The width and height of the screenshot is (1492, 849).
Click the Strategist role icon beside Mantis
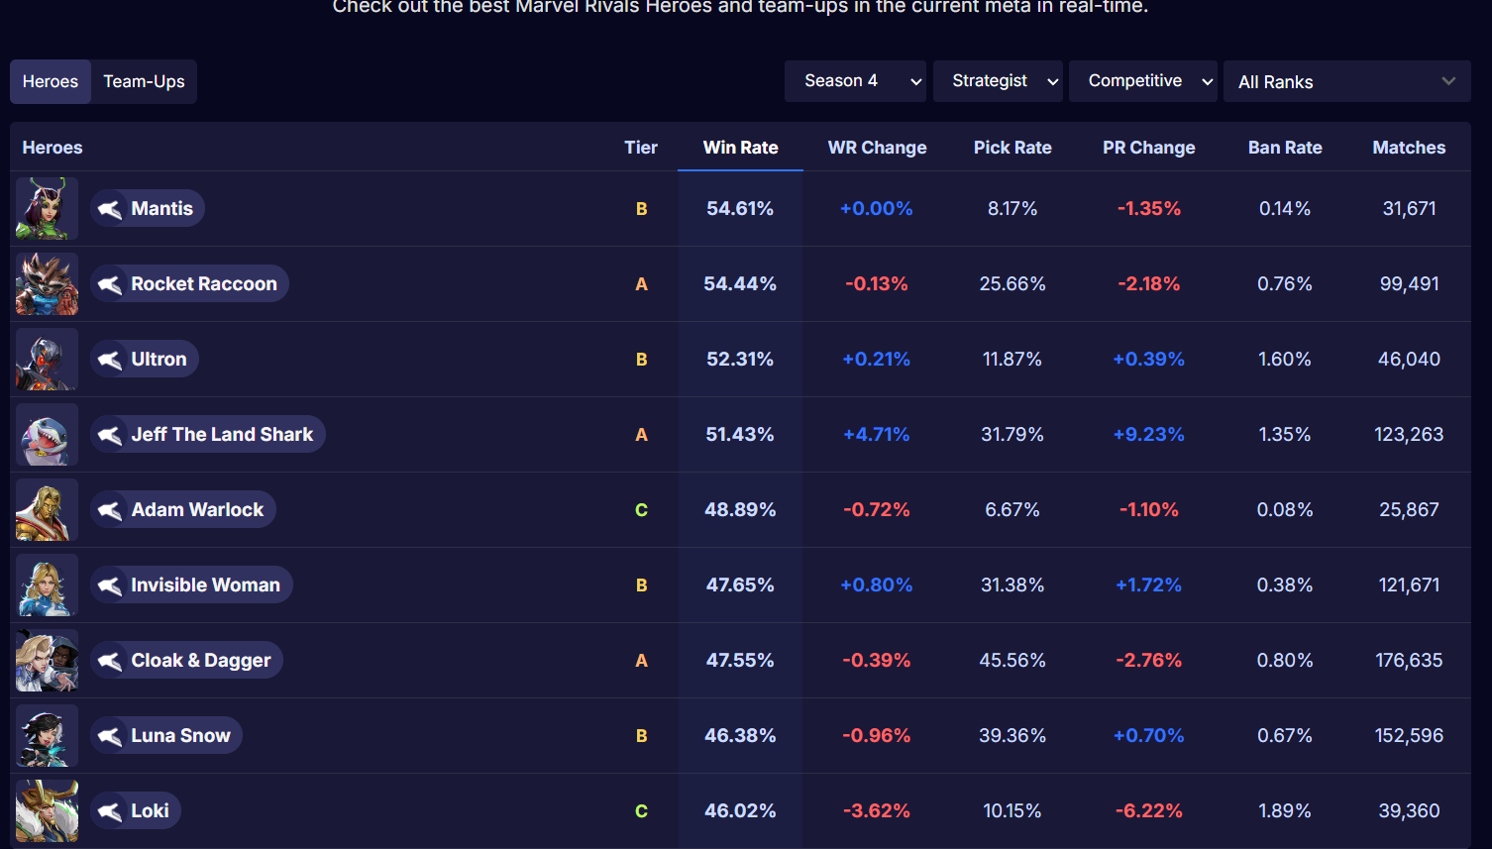[x=110, y=209]
